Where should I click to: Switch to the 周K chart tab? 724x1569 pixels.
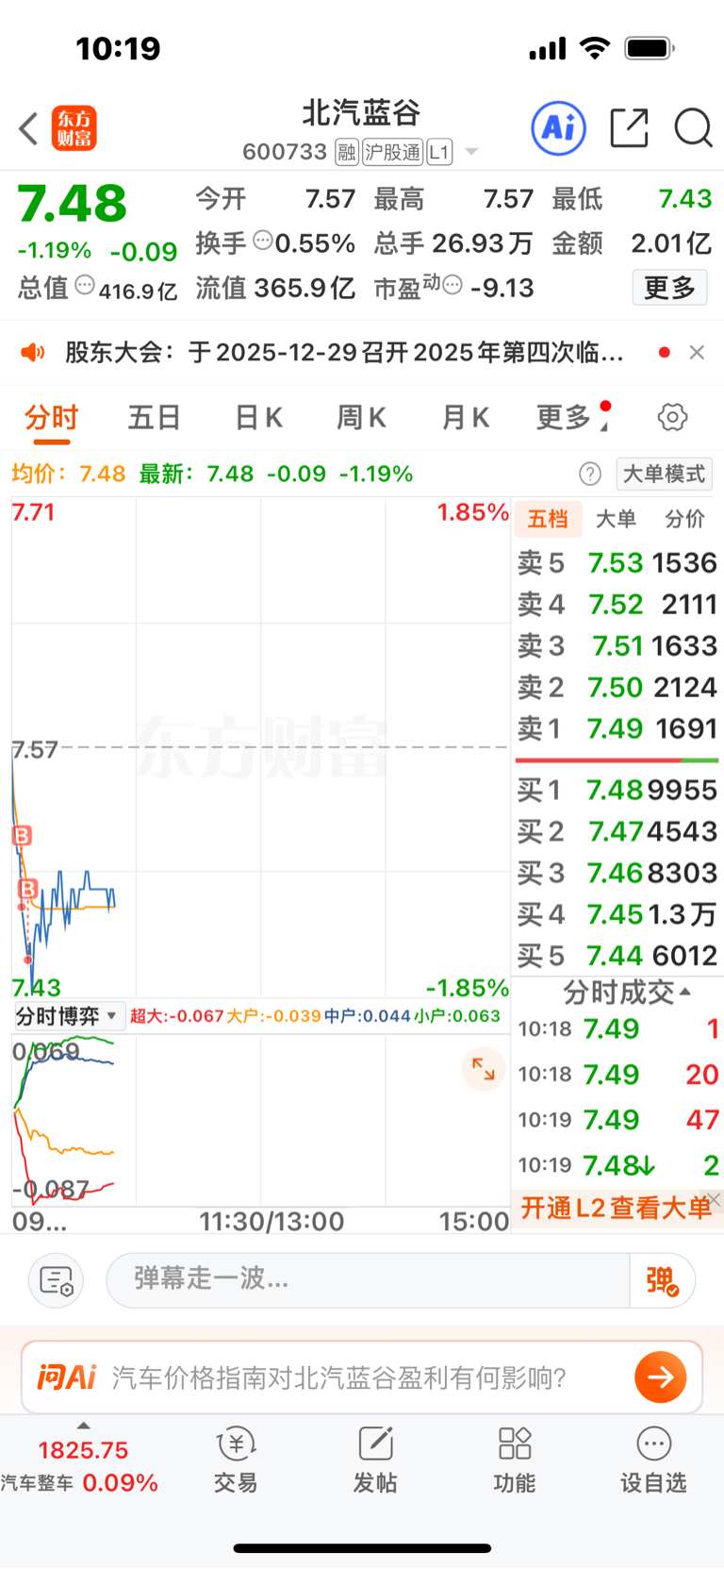362,417
